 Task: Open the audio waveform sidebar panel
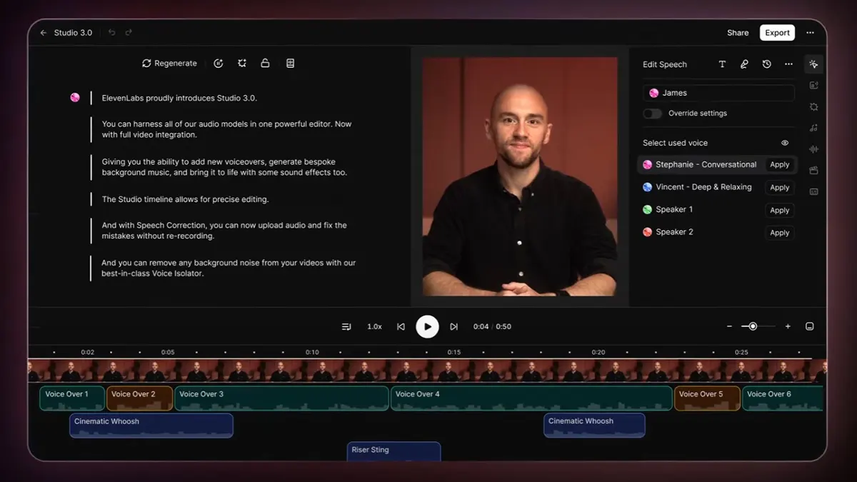813,149
